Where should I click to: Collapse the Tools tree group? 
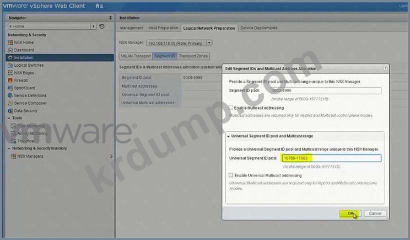[x=9, y=118]
